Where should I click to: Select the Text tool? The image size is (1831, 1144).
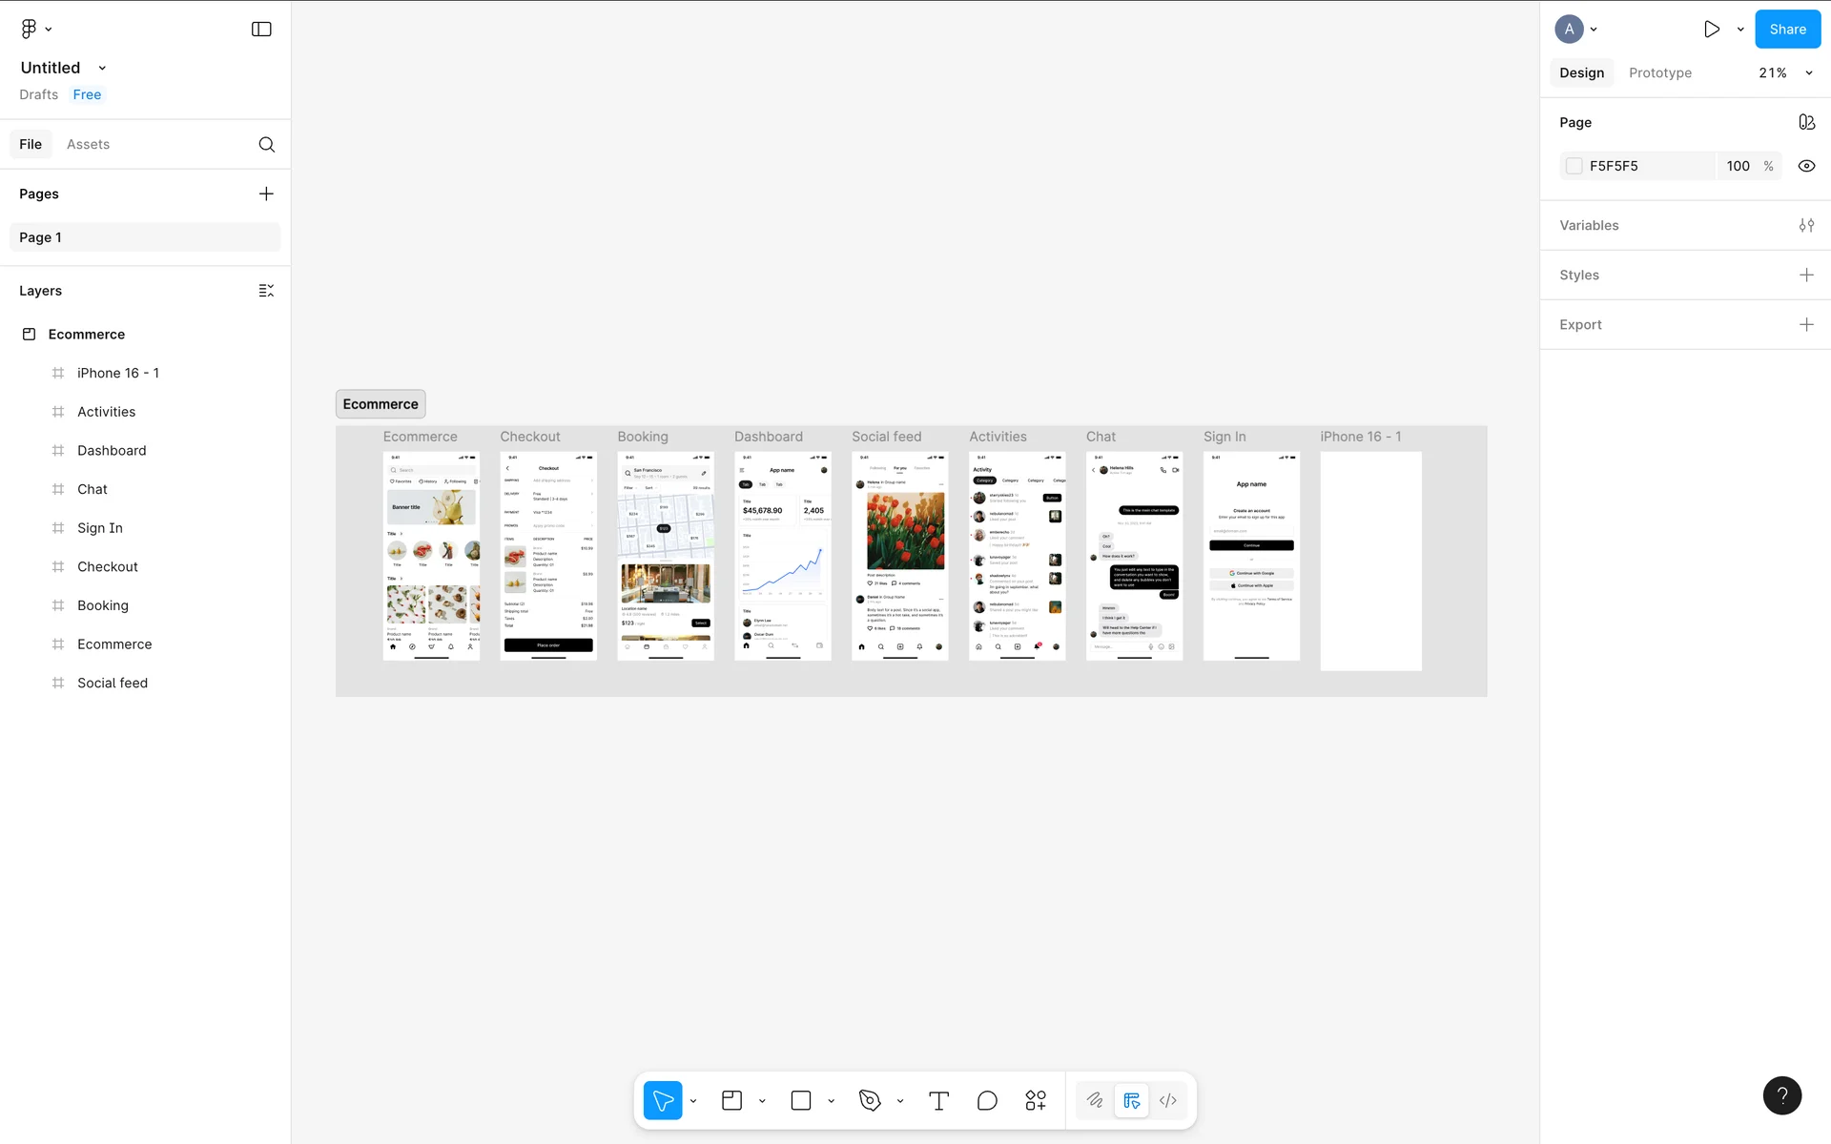point(938,1100)
